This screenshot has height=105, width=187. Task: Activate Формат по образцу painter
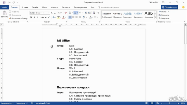18,18
